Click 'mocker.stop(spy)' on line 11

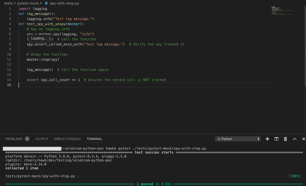pos(43,59)
